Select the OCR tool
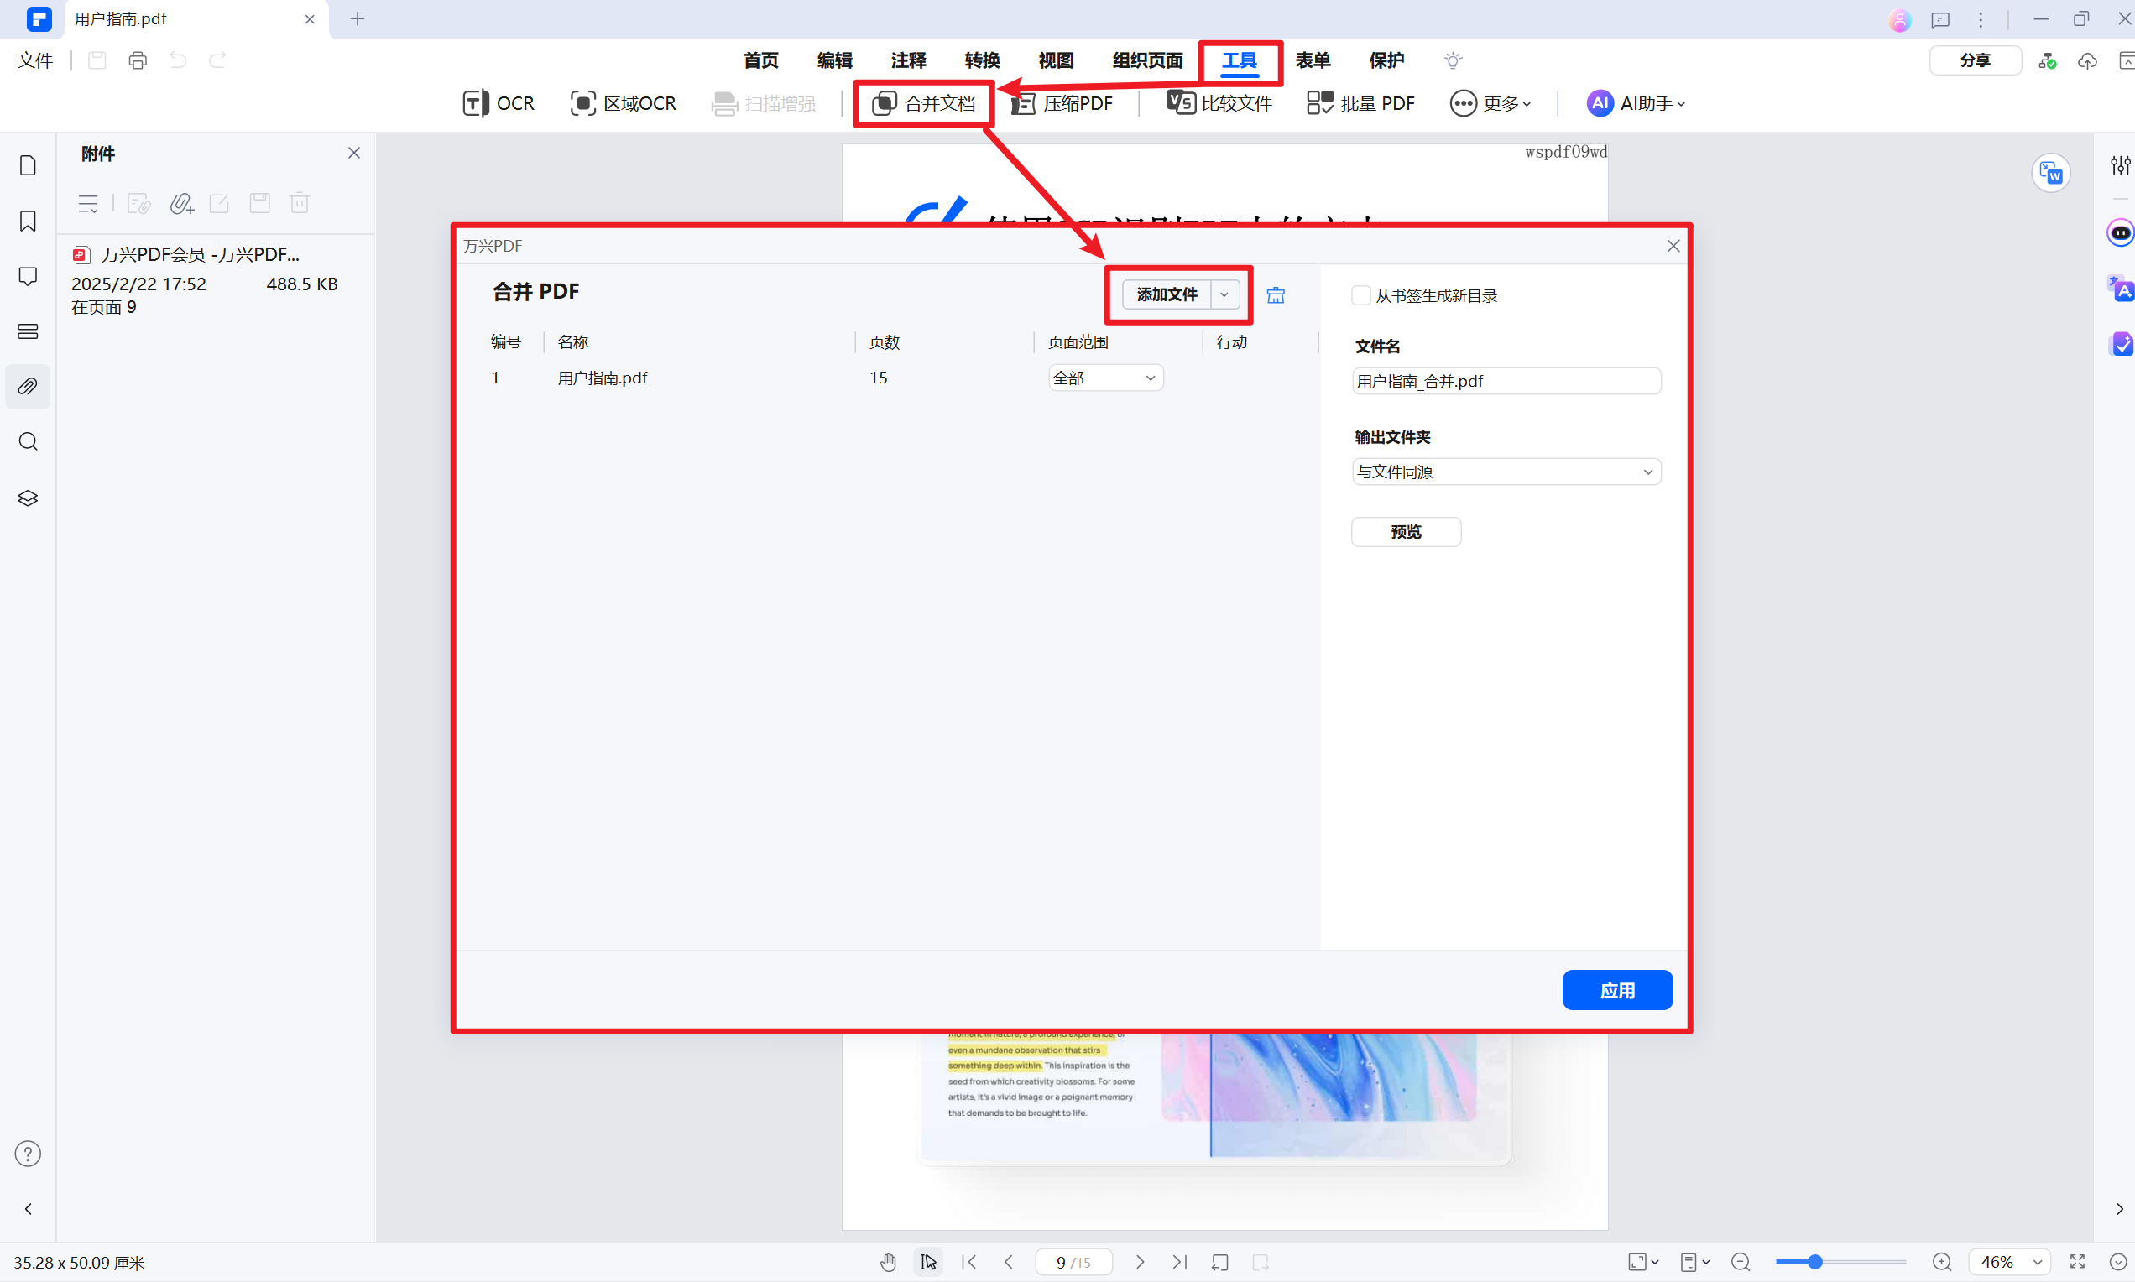The width and height of the screenshot is (2135, 1282). [499, 103]
